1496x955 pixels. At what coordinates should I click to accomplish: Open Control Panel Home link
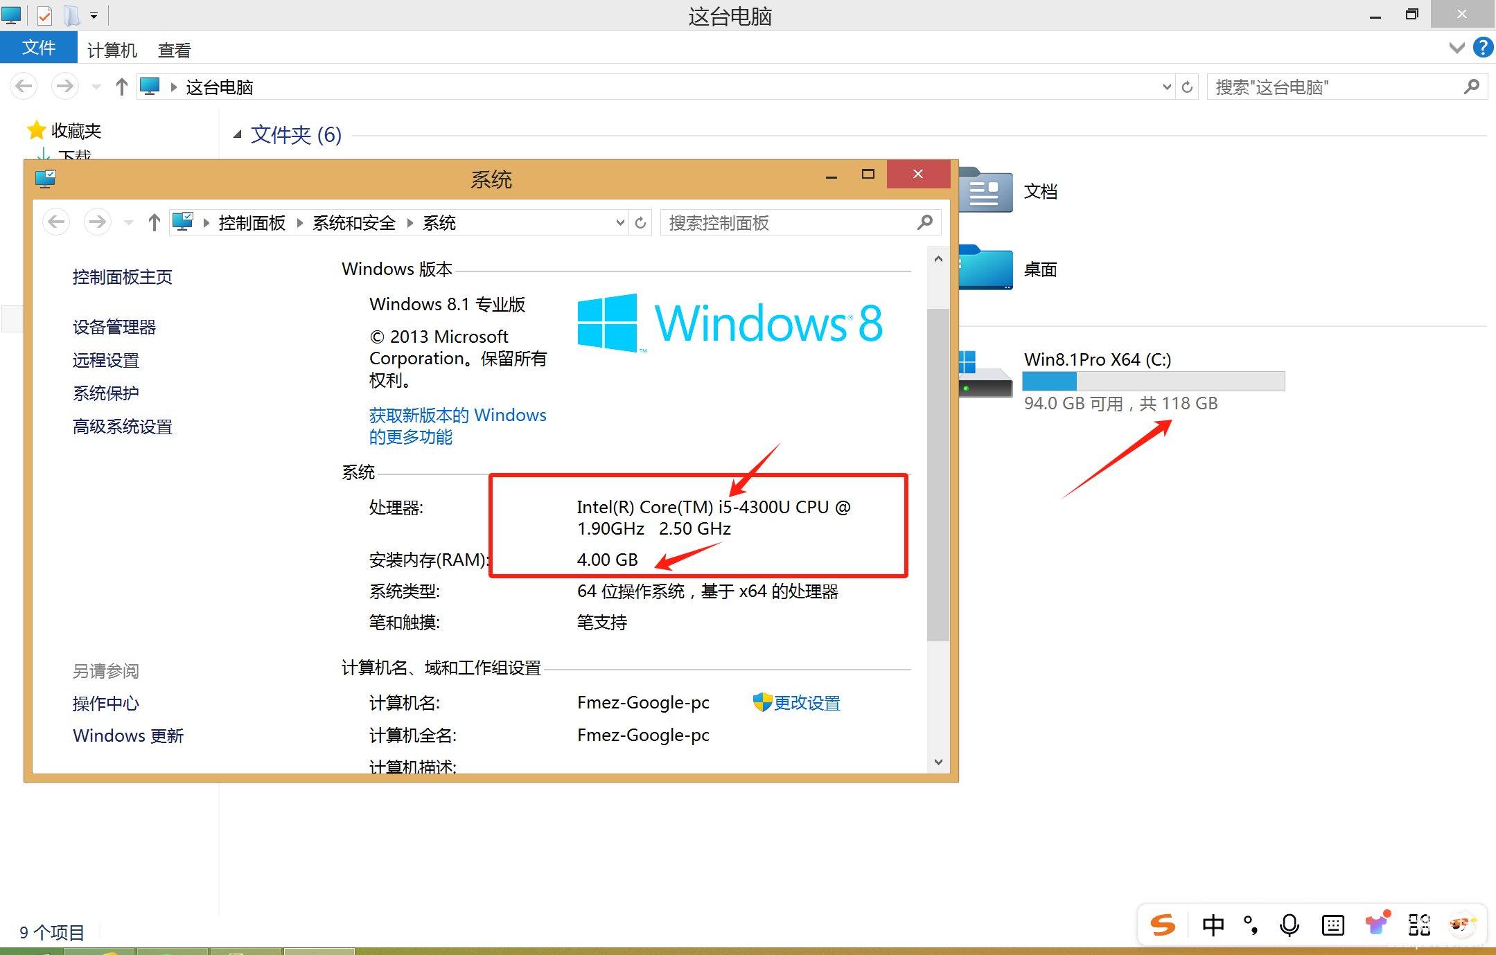[122, 277]
